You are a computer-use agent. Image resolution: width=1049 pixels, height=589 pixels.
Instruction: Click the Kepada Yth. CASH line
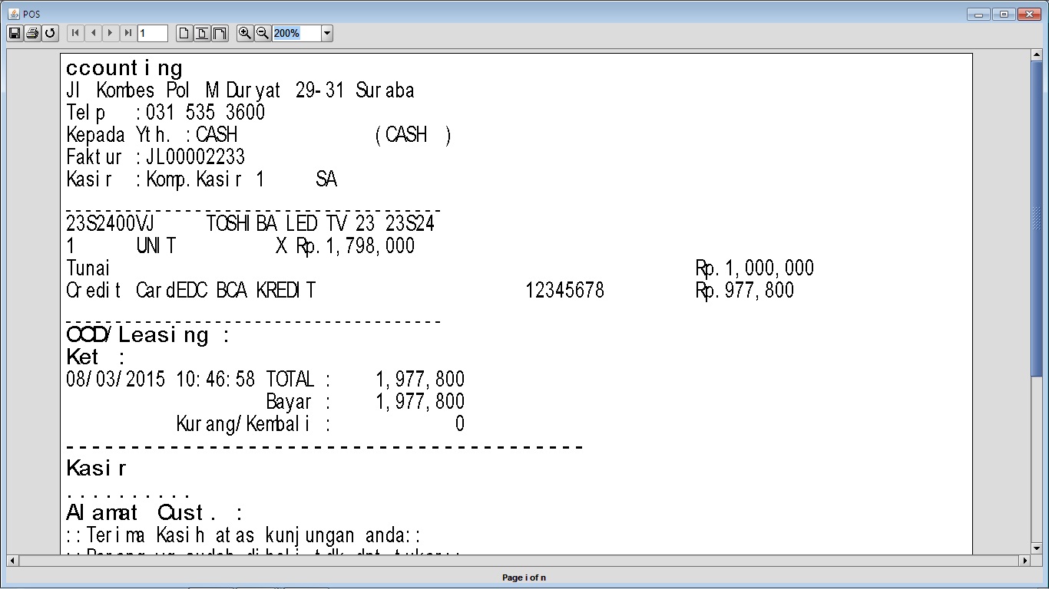click(x=259, y=135)
